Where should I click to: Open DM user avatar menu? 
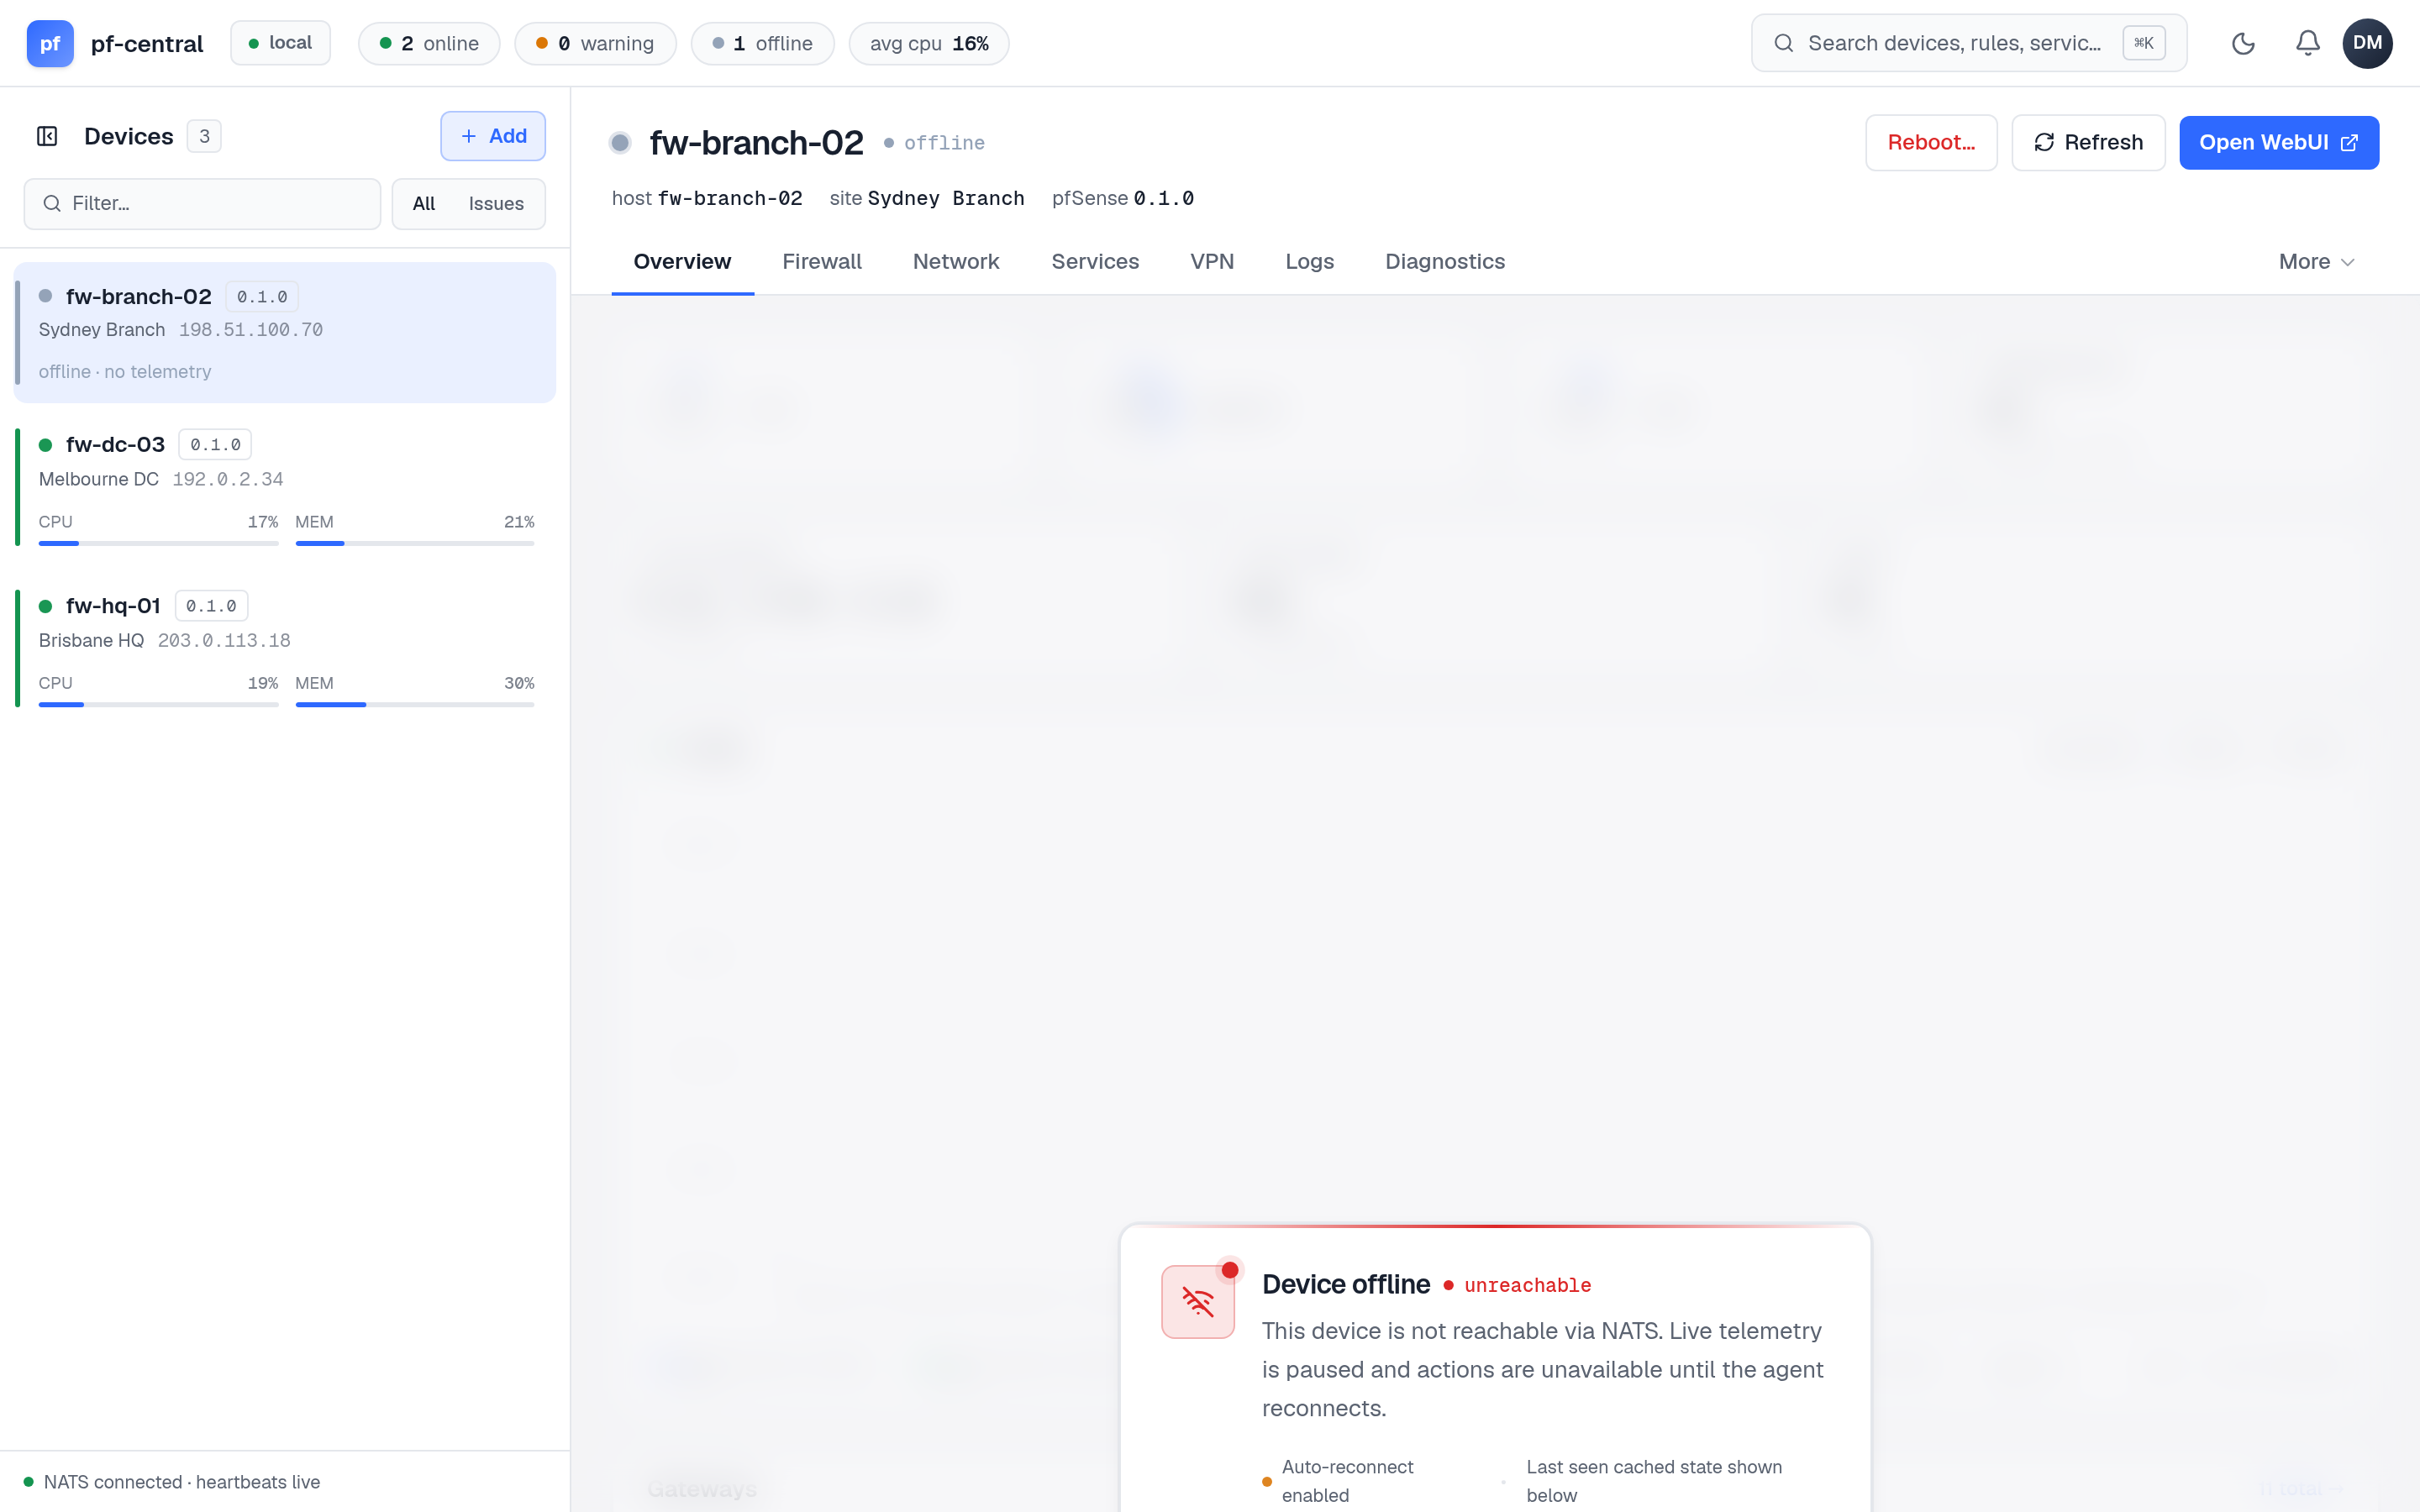pos(2367,43)
